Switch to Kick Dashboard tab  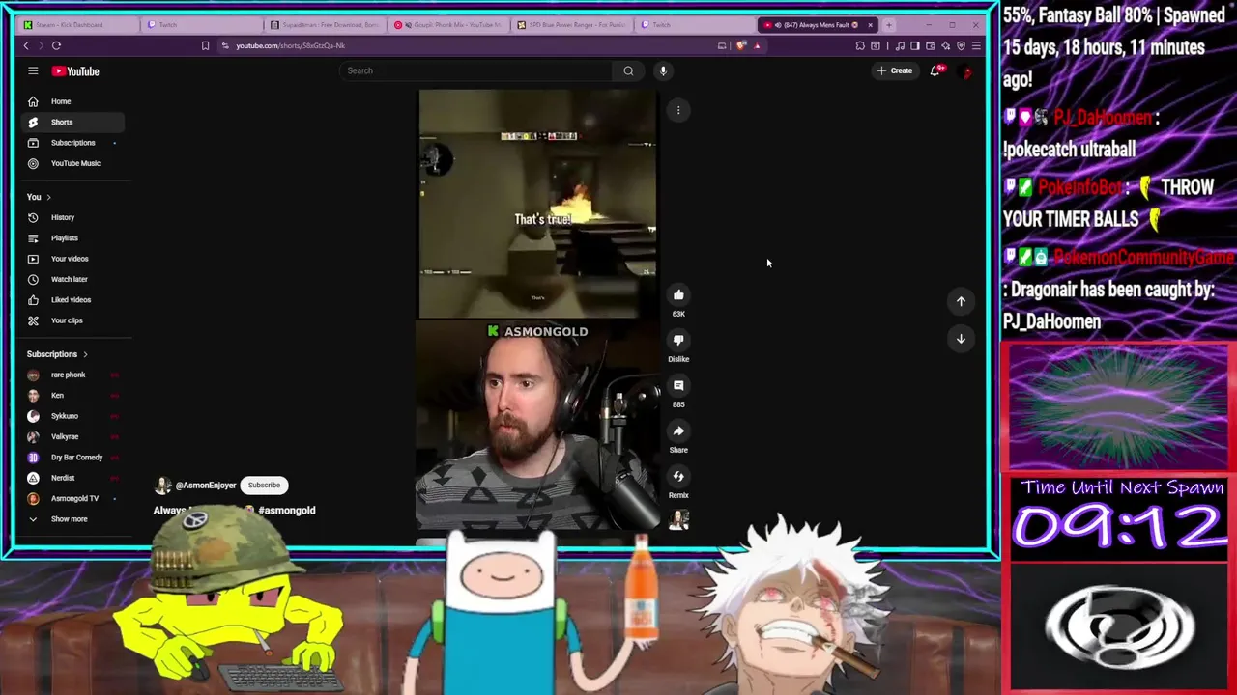click(76, 25)
